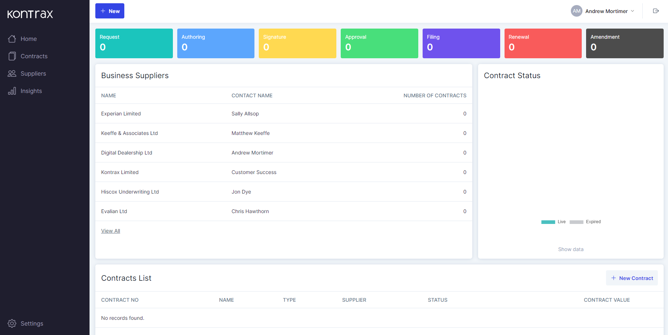Click the New Contract button
Screen dimensions: 668x335
click(632, 278)
